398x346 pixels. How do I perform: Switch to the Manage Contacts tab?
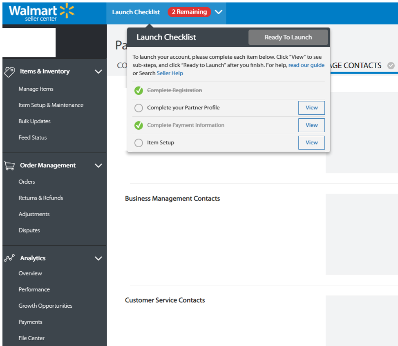pos(356,66)
